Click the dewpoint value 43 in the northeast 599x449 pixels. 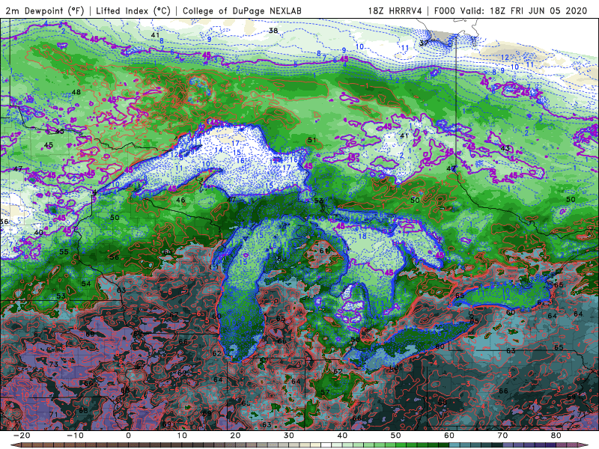[x=505, y=148]
